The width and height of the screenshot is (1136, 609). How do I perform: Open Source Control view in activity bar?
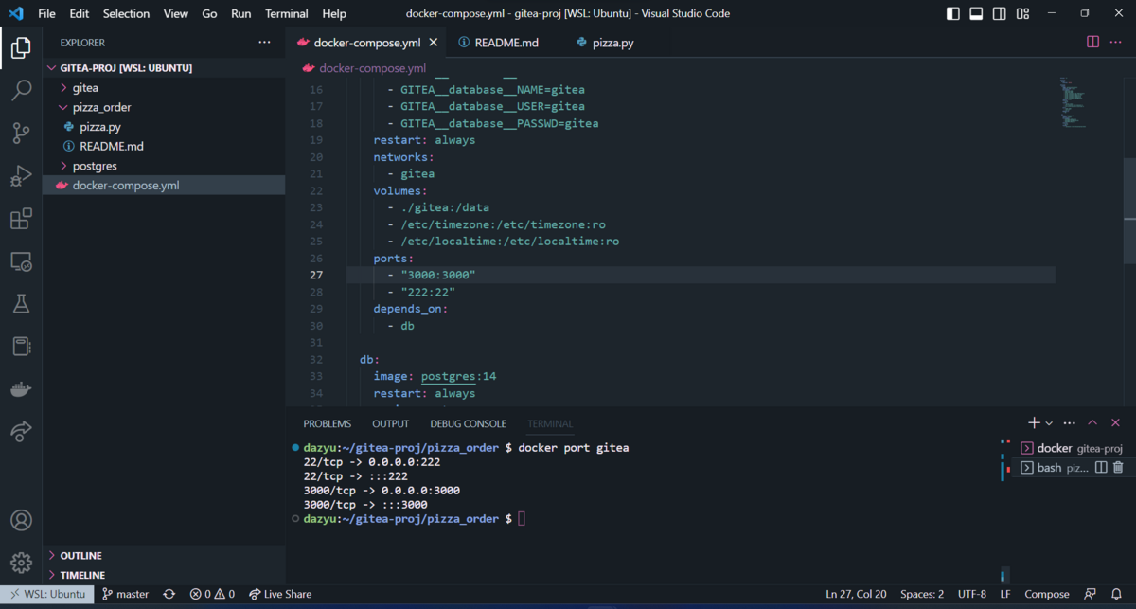[21, 134]
